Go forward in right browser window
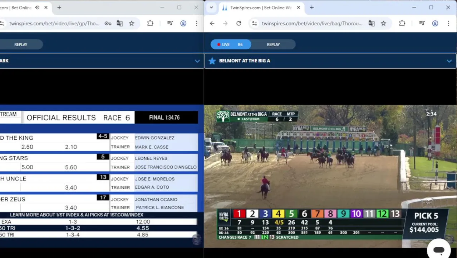 click(x=225, y=24)
